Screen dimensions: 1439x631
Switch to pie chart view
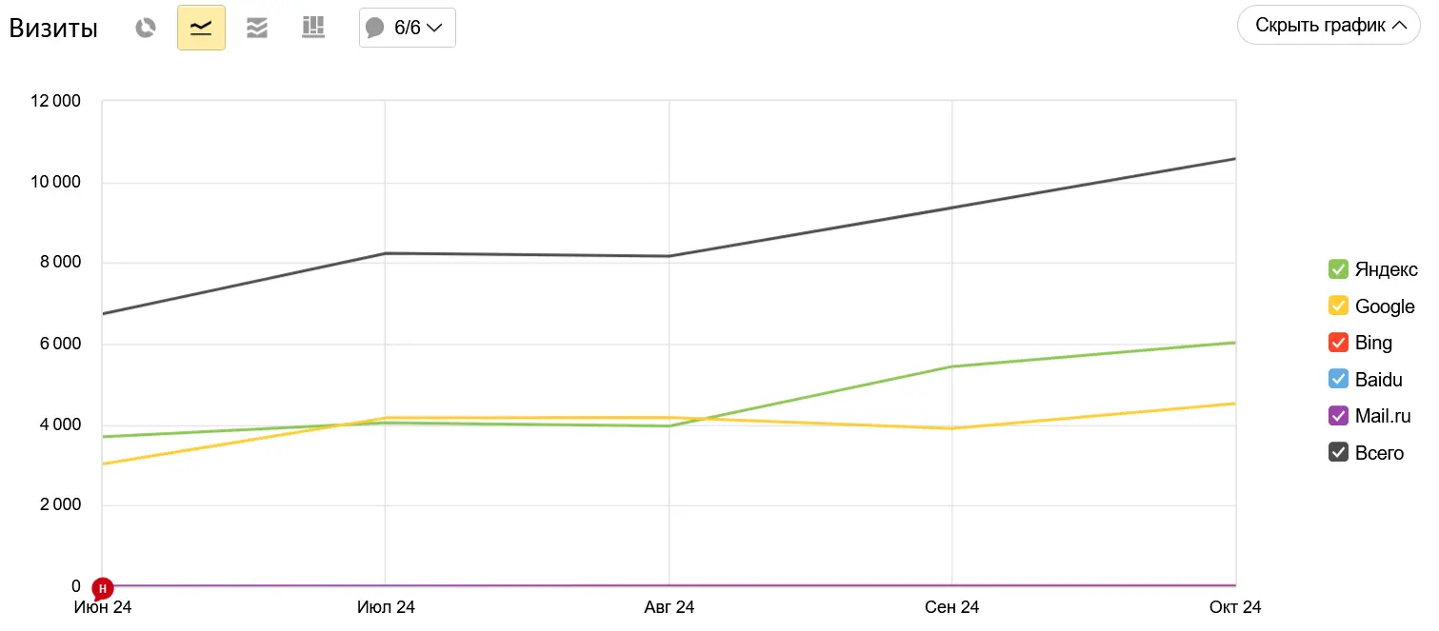[x=145, y=28]
